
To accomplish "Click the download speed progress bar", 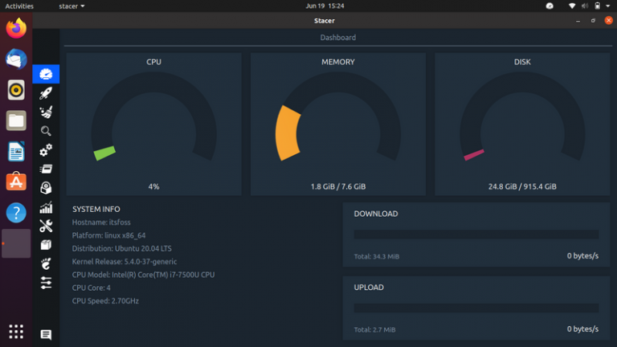I will (476, 235).
